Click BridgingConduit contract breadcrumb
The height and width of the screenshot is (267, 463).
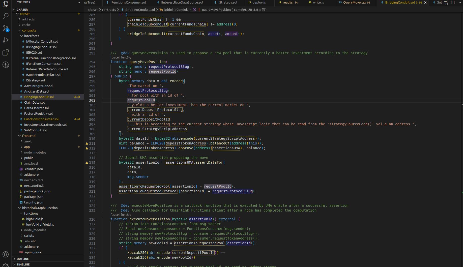pos(176,10)
